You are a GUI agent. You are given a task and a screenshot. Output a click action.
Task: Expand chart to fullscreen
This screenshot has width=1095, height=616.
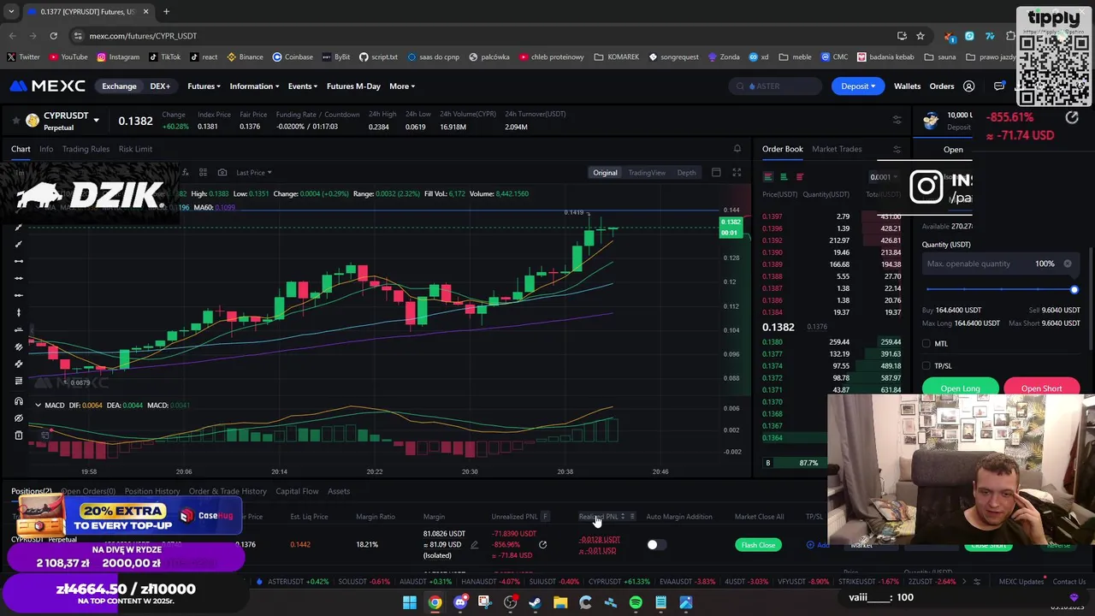[x=737, y=173]
